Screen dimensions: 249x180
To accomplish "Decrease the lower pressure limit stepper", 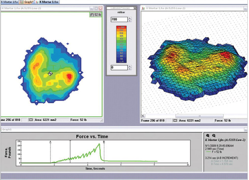I will coord(130,69).
